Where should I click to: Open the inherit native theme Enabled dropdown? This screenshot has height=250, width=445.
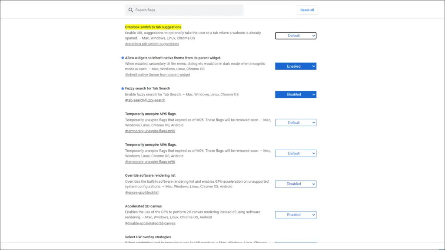pos(296,66)
